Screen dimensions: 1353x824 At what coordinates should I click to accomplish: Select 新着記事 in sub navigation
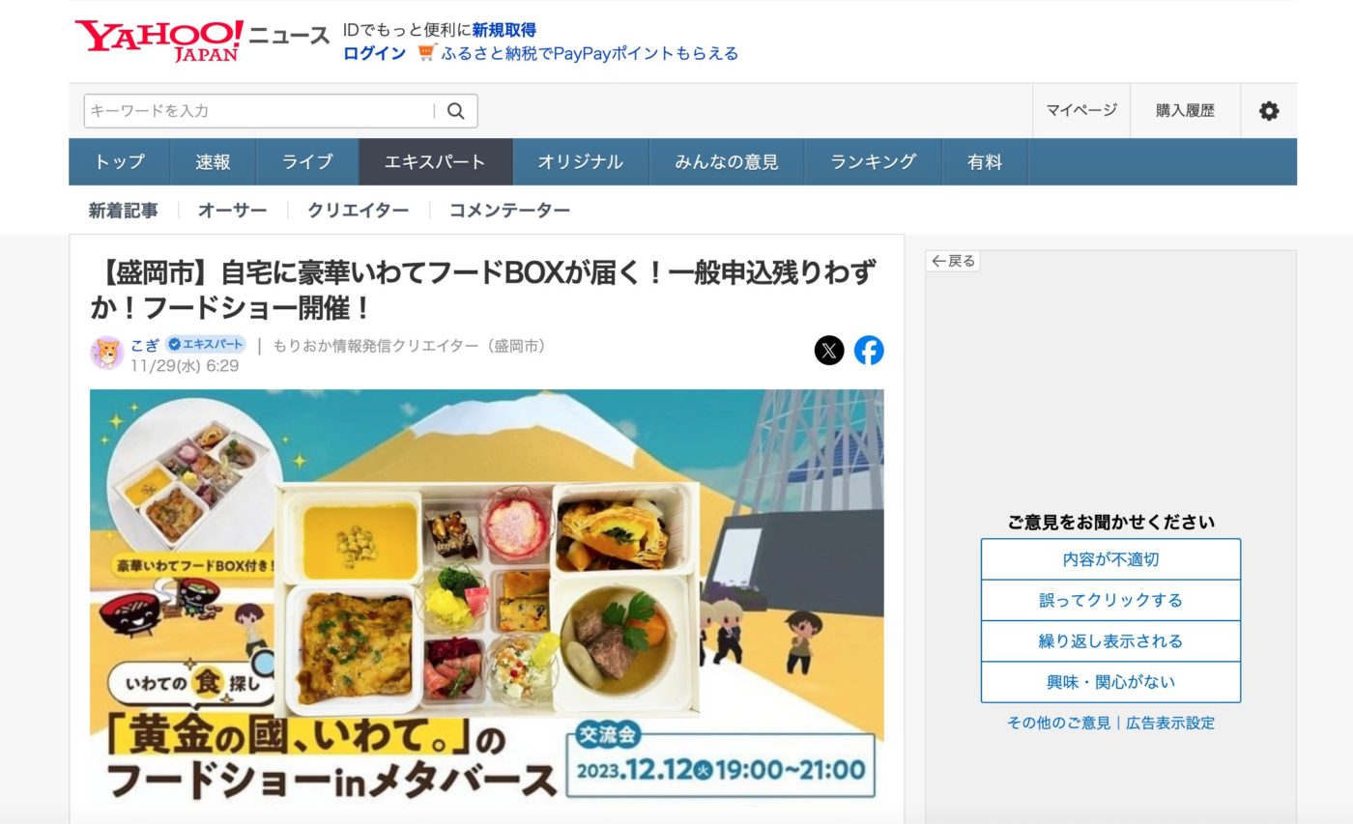123,211
